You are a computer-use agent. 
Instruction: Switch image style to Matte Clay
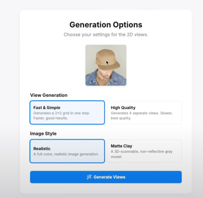click(144, 151)
